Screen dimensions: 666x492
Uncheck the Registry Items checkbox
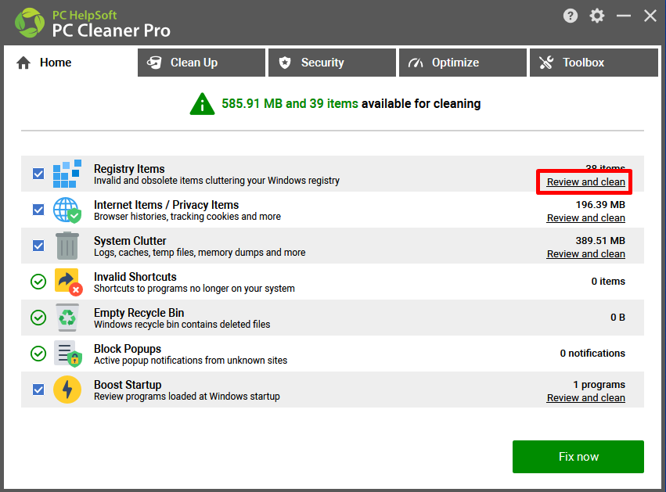pyautogui.click(x=38, y=174)
